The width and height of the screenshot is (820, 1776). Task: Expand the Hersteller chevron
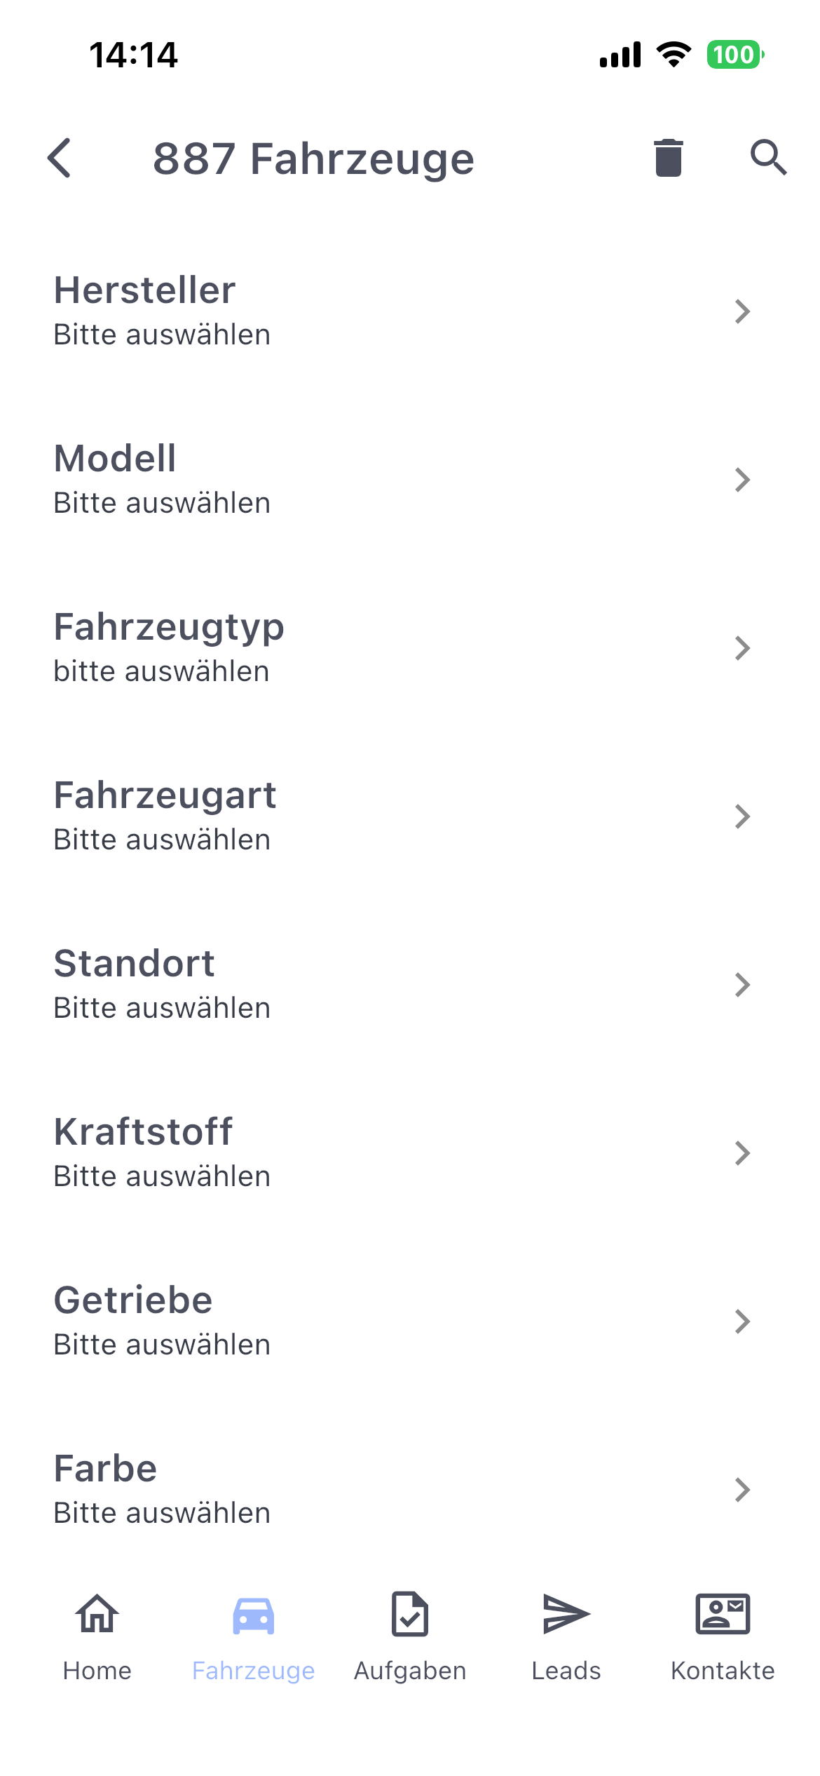pyautogui.click(x=742, y=311)
